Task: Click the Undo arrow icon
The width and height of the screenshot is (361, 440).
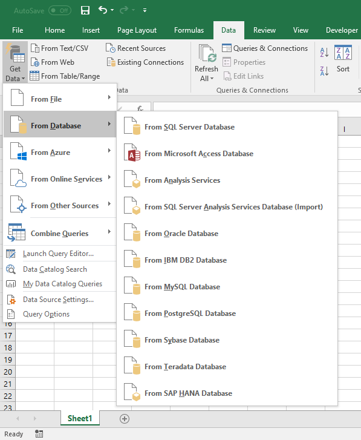Action: tap(103, 10)
